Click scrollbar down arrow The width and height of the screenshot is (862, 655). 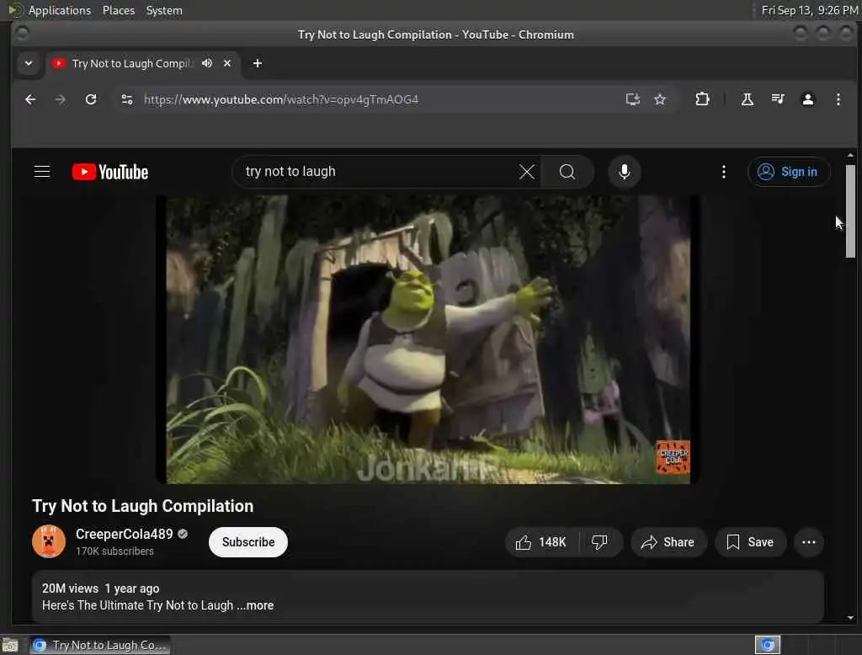(850, 618)
